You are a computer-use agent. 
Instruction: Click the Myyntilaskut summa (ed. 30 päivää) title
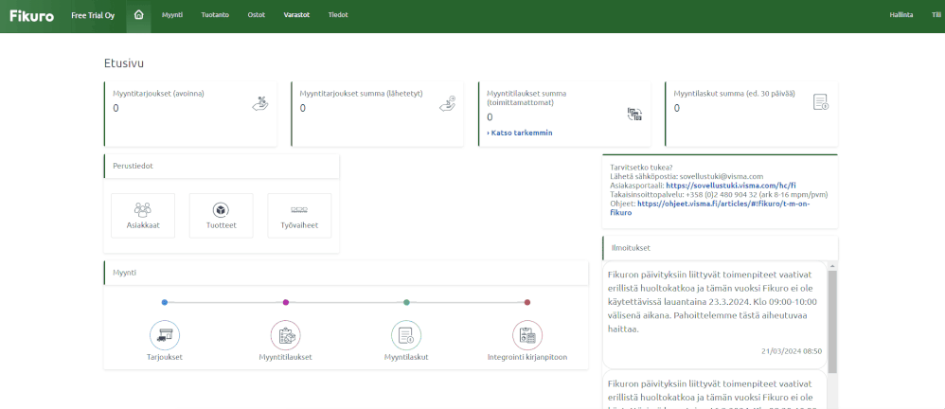(x=734, y=94)
